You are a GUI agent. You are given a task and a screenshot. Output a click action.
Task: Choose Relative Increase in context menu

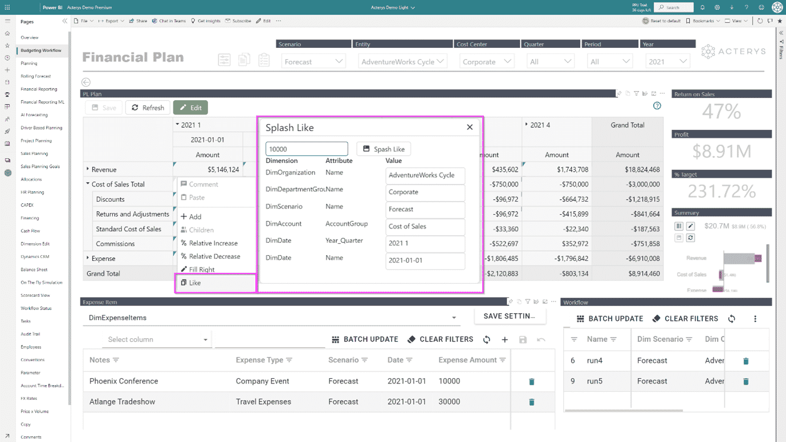pos(215,243)
